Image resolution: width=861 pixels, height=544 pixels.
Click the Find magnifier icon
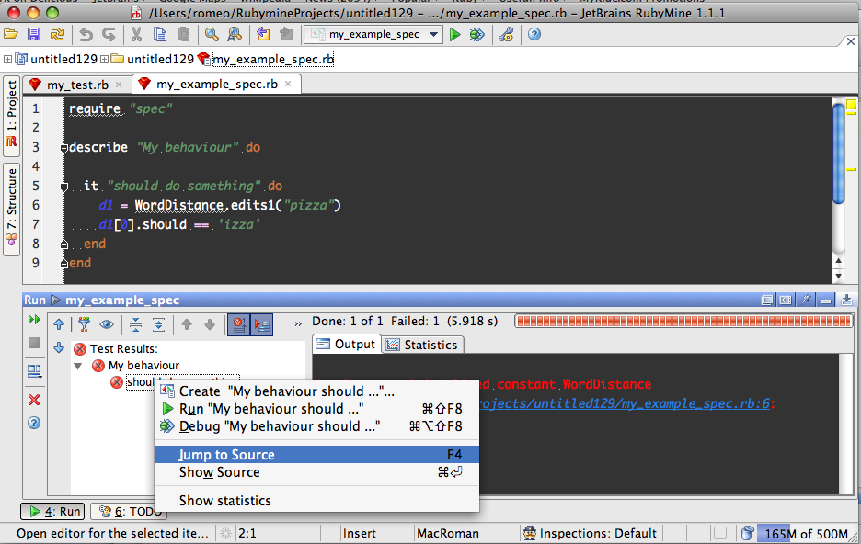coord(212,35)
